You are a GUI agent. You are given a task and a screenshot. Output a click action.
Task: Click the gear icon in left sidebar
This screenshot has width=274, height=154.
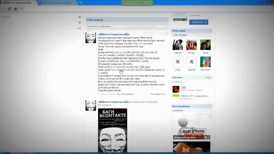click(80, 28)
